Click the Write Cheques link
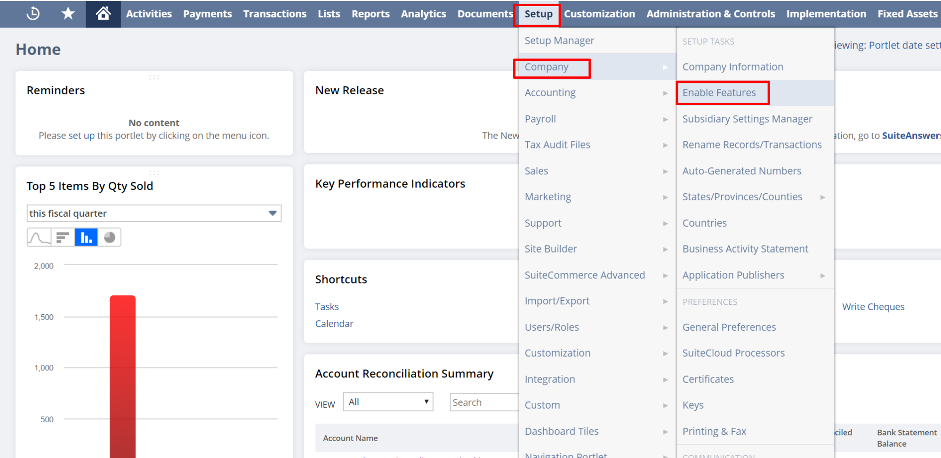This screenshot has width=941, height=458. pyautogui.click(x=873, y=306)
